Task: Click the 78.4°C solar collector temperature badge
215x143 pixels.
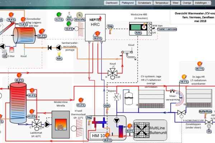Action: tap(11, 20)
